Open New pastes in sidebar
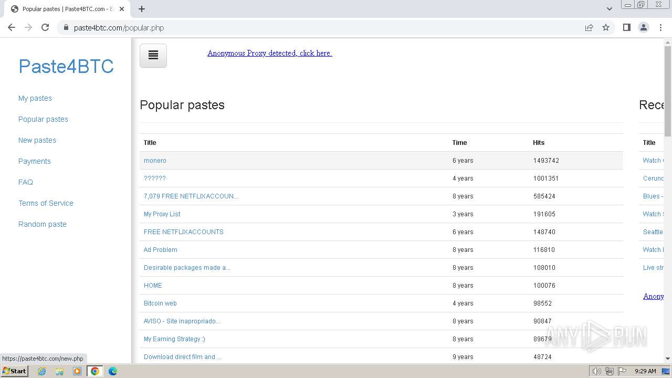Image resolution: width=672 pixels, height=378 pixels. [37, 140]
